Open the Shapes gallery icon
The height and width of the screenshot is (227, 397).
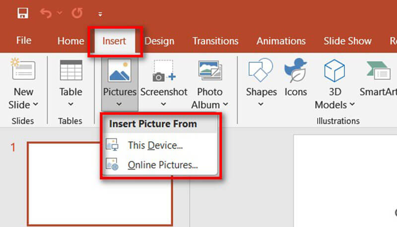click(x=261, y=71)
